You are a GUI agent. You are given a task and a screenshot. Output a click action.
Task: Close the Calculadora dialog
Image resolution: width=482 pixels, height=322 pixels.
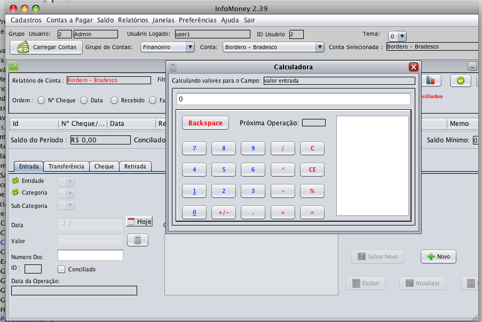coord(414,67)
